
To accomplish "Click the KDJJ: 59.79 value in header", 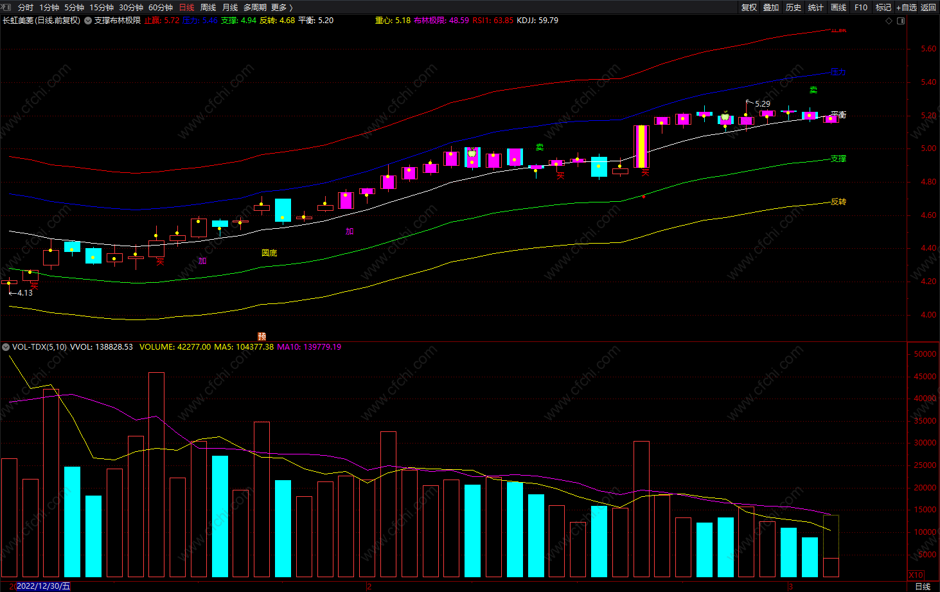I will 537,21.
